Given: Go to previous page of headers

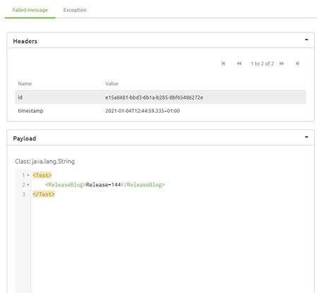Looking at the screenshot, I should 239,64.
